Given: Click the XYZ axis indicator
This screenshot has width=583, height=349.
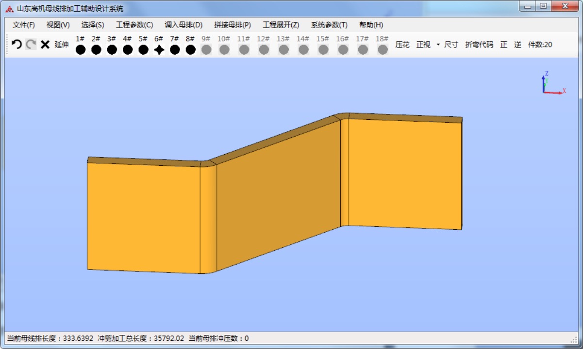Looking at the screenshot, I should [x=551, y=83].
